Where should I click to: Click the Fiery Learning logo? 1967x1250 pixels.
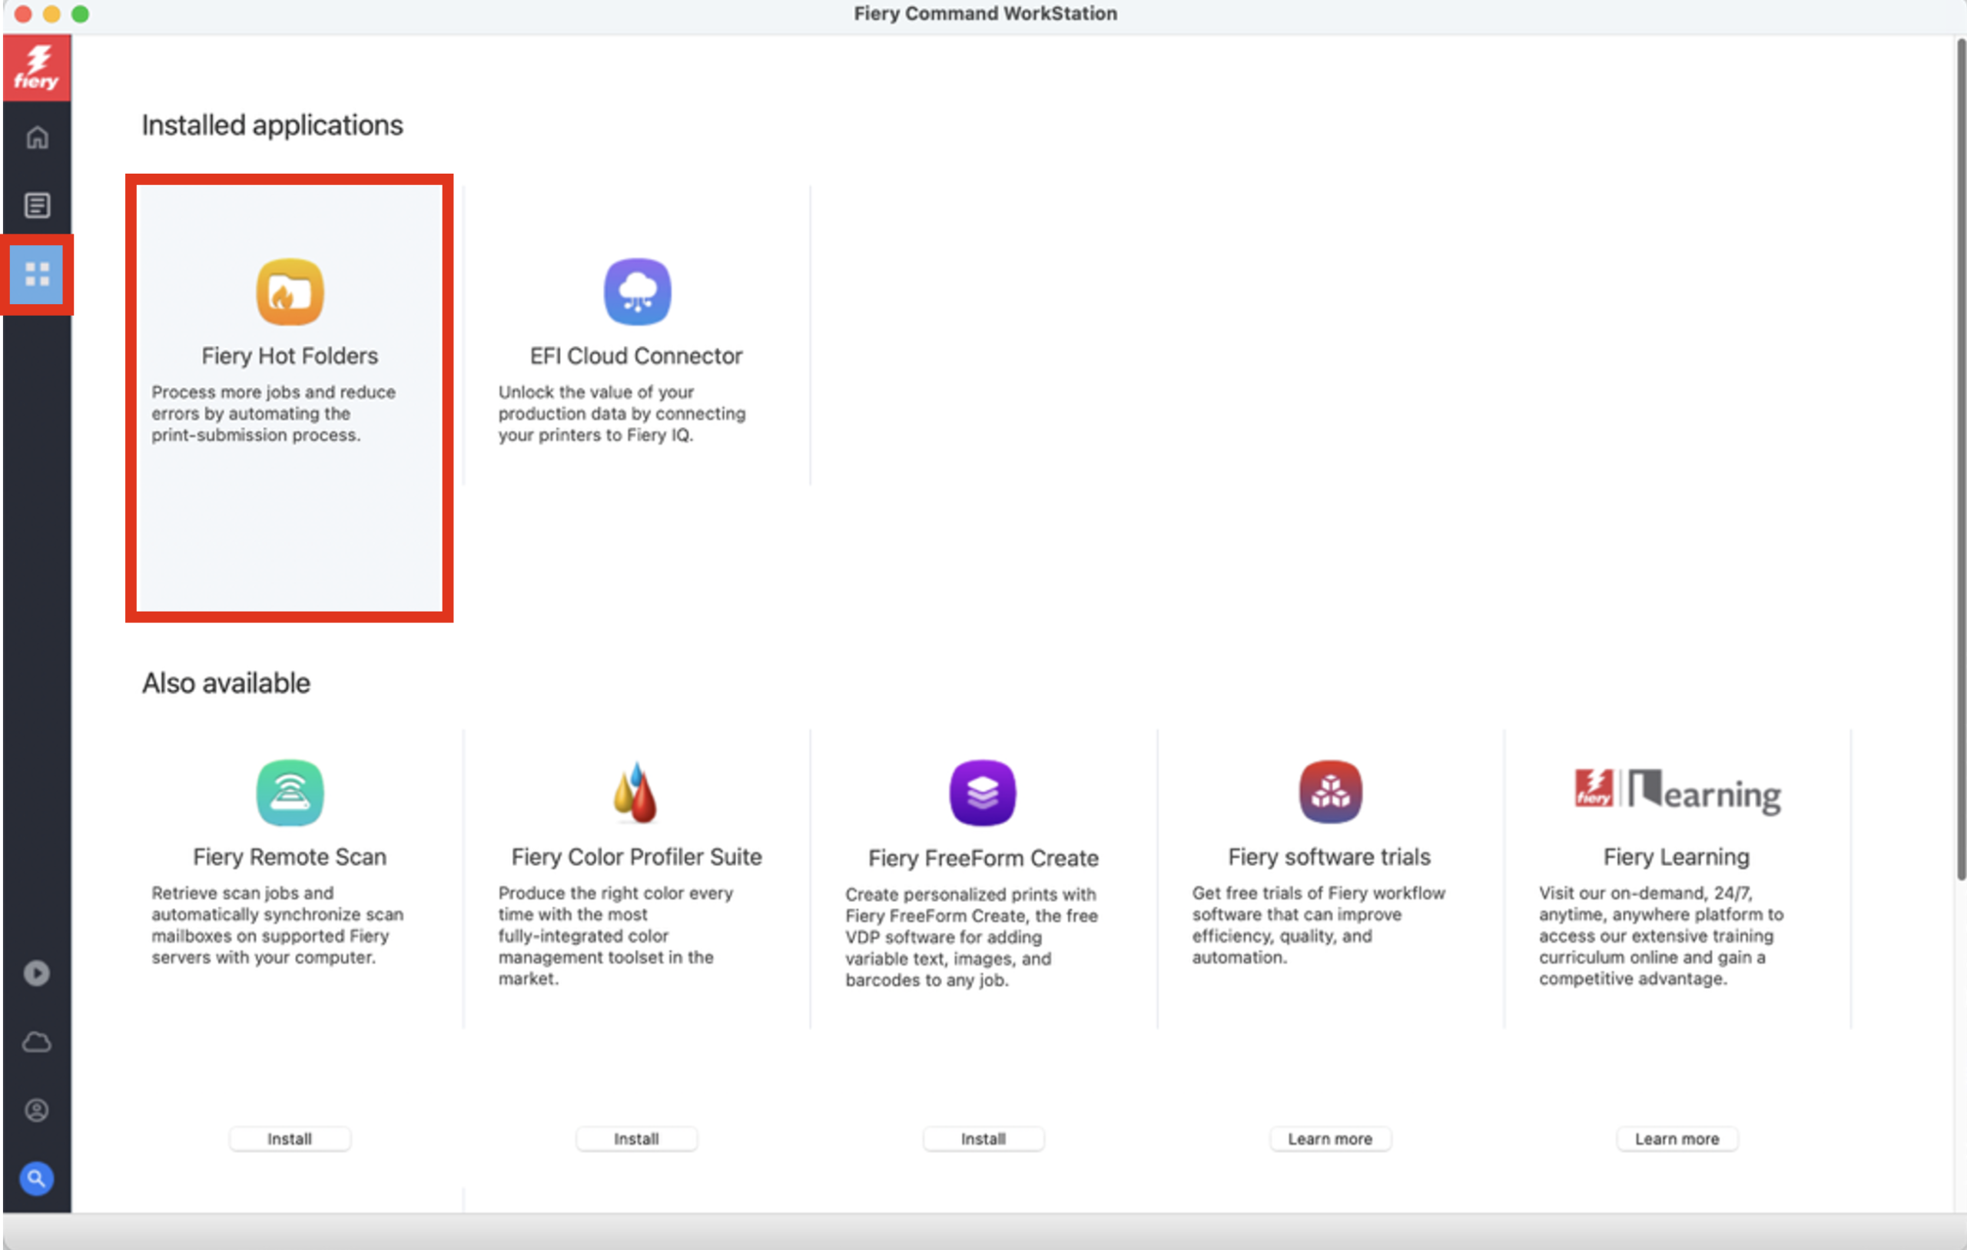pyautogui.click(x=1678, y=791)
